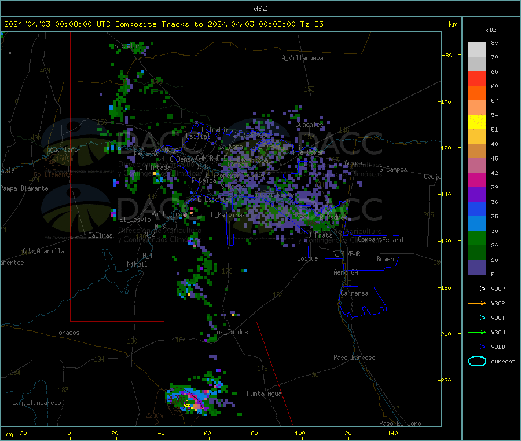Click the 2200m elevation label

[x=154, y=416]
